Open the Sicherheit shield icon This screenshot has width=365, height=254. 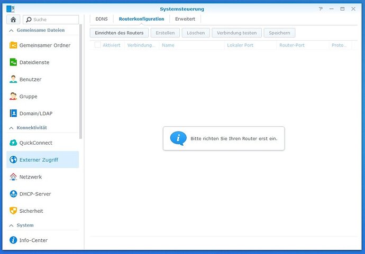pyautogui.click(x=13, y=211)
